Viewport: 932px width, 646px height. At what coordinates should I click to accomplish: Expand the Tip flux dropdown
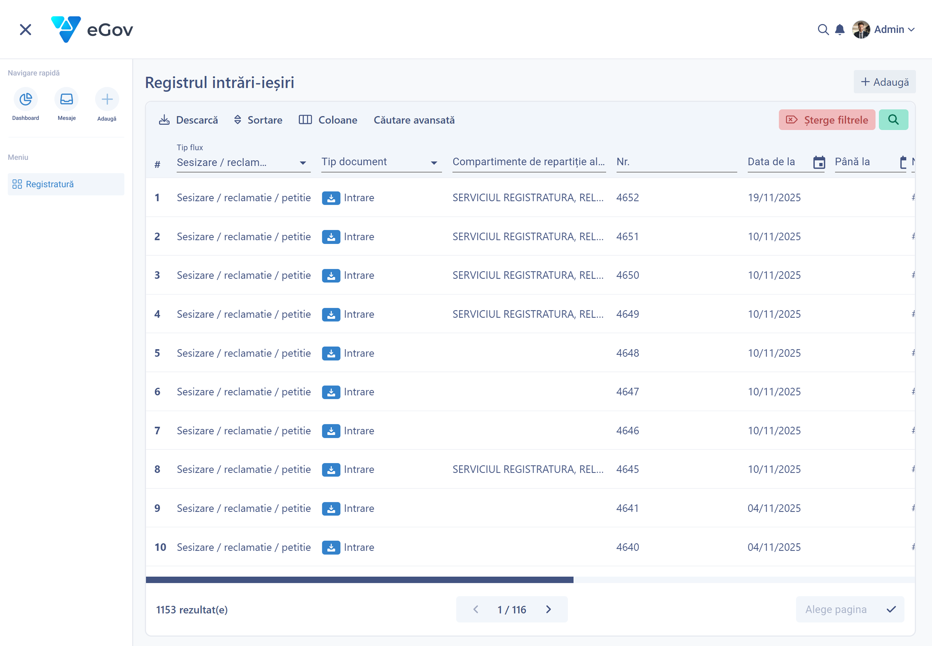pos(243,162)
